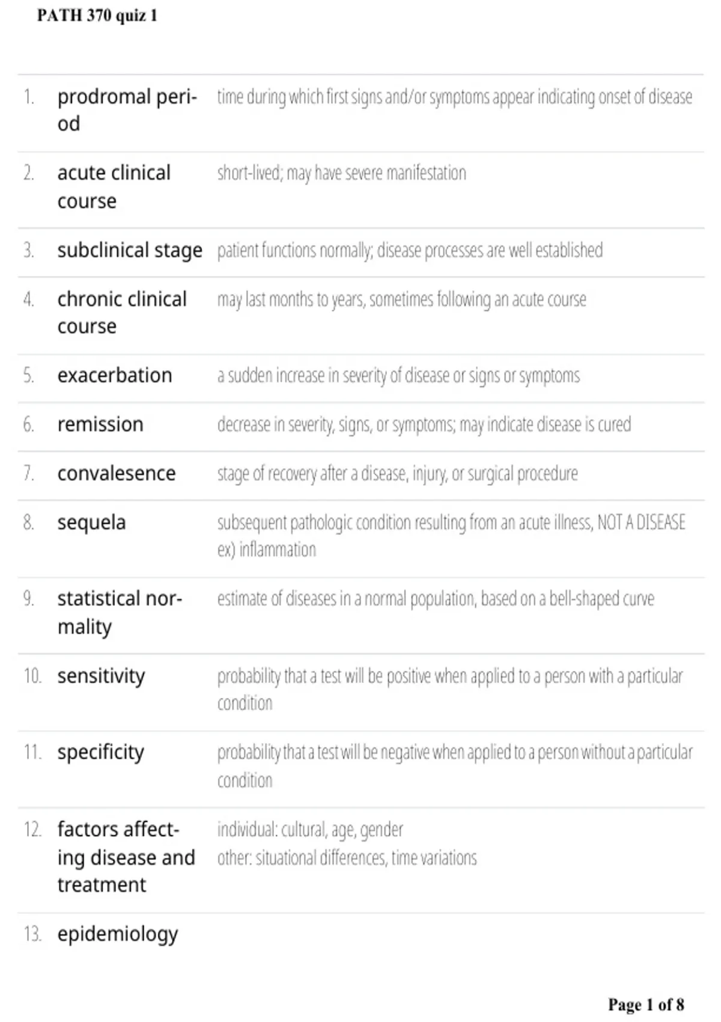721x1022 pixels.
Task: Select 'statistical normality' term
Action: pyautogui.click(x=120, y=613)
